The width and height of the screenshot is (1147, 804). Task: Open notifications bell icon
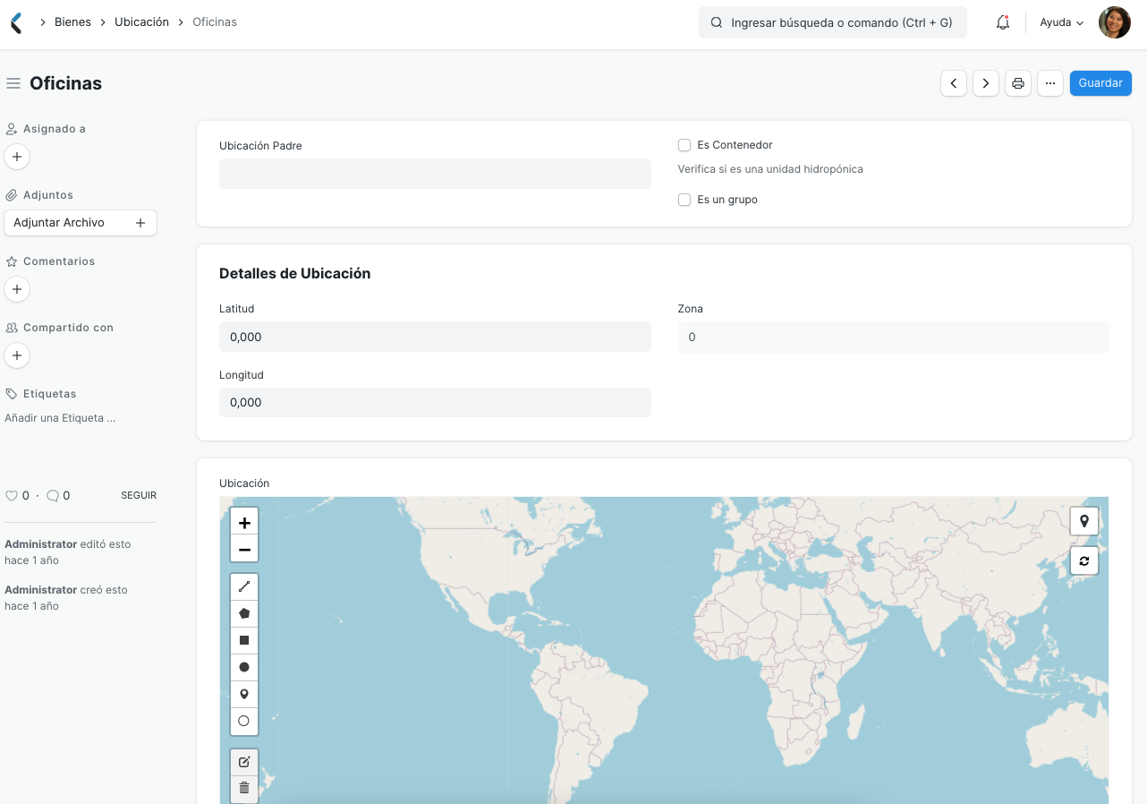1003,22
